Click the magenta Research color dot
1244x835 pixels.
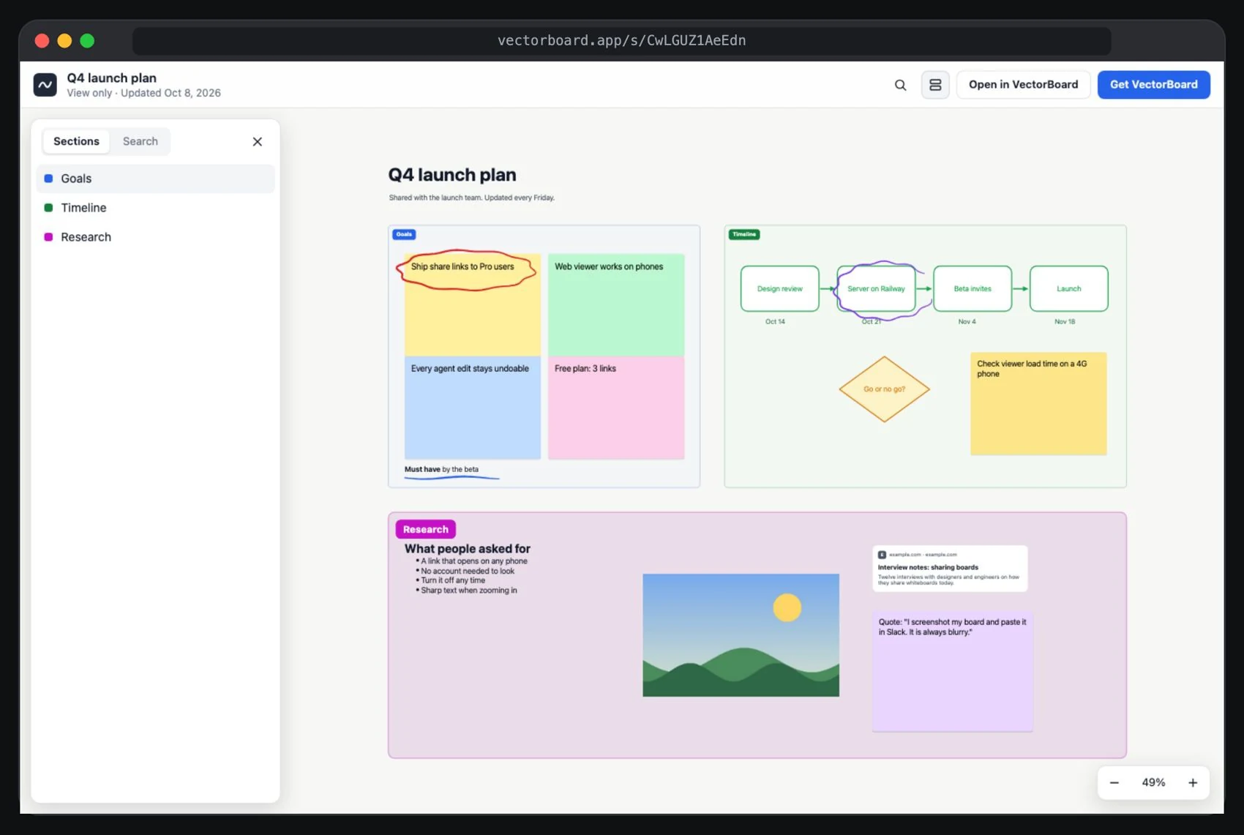pyautogui.click(x=48, y=237)
